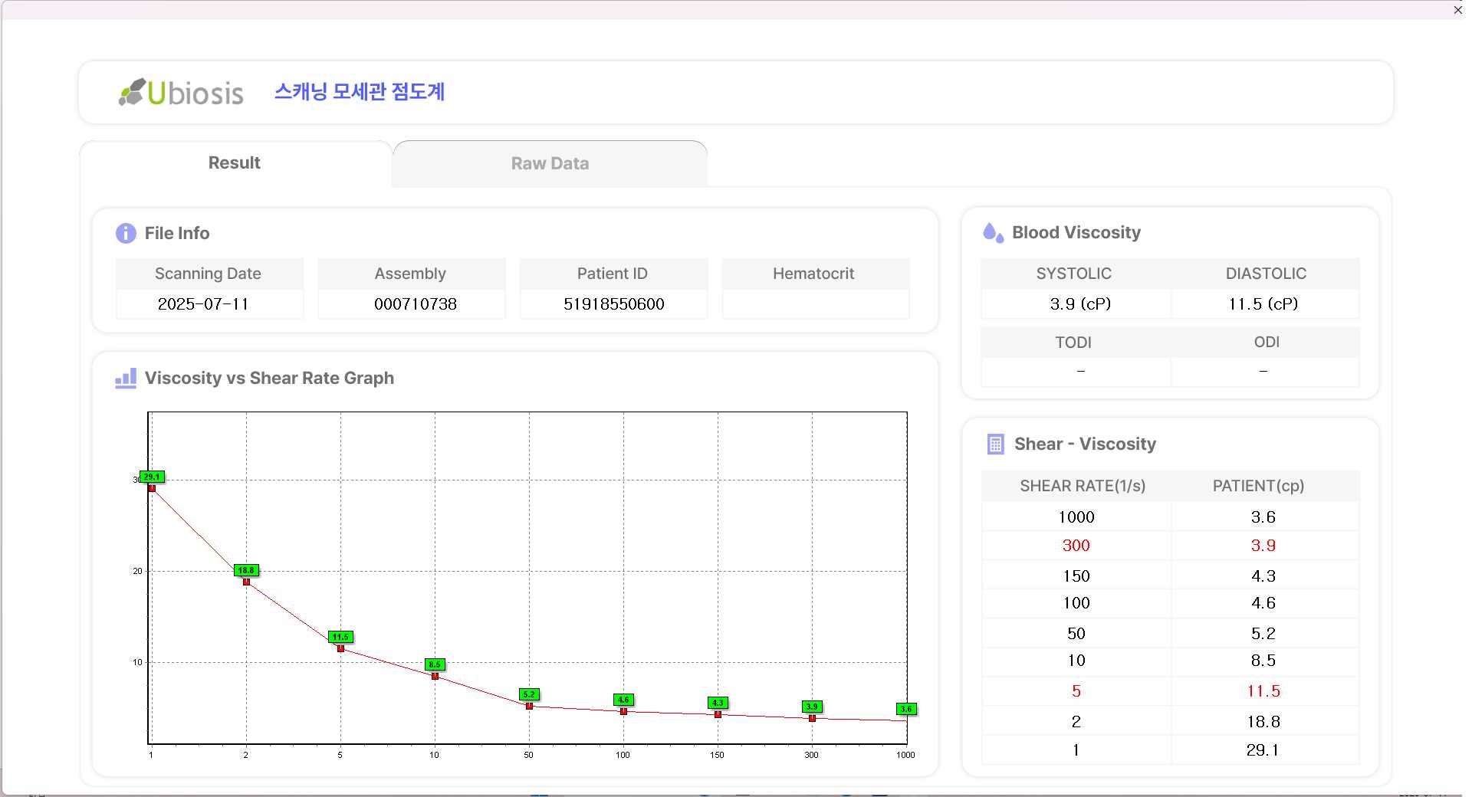This screenshot has height=797, width=1472.
Task: Click the Patient ID value 51918550600
Action: [613, 304]
